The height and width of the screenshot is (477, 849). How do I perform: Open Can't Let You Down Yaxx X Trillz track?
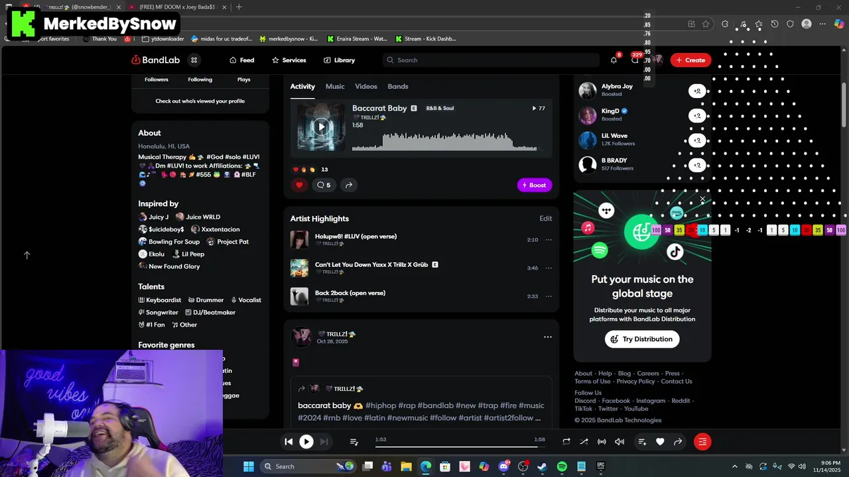pos(371,264)
